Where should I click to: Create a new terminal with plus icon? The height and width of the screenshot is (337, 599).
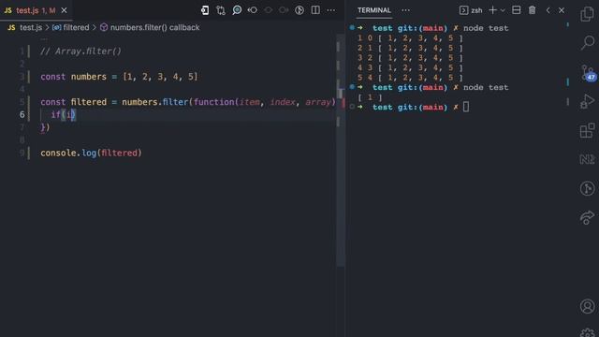pos(493,10)
